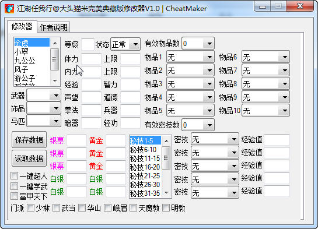Click the top 体力 上限 input field
The height and width of the screenshot is (229, 318).
[x=130, y=59]
